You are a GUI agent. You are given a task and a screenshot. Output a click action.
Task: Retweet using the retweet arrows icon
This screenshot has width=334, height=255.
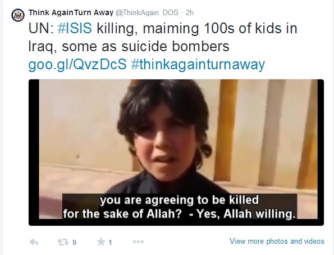(63, 242)
